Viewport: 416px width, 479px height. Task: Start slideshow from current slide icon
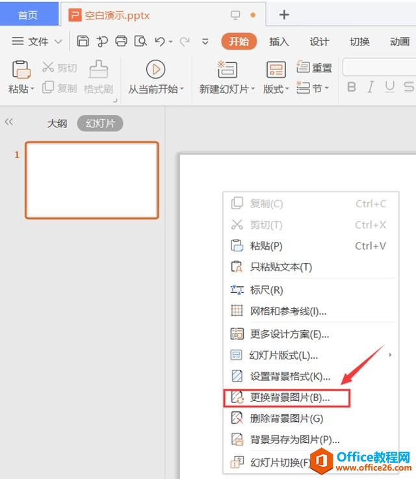click(155, 70)
